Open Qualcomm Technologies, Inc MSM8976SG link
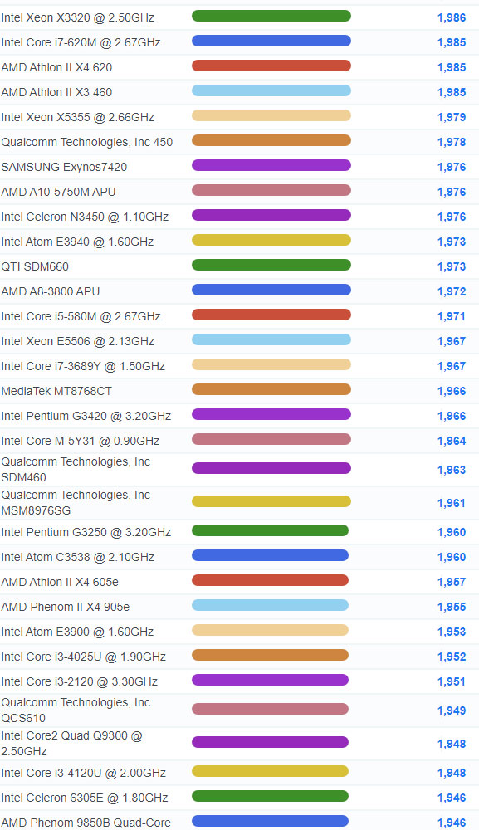This screenshot has height=830, width=479. [x=76, y=503]
